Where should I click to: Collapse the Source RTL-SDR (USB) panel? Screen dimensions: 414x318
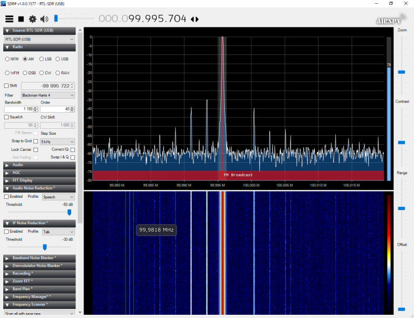tap(39, 30)
